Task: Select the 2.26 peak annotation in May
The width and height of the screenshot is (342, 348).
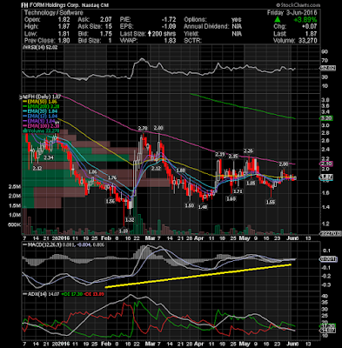Action: pos(248,151)
